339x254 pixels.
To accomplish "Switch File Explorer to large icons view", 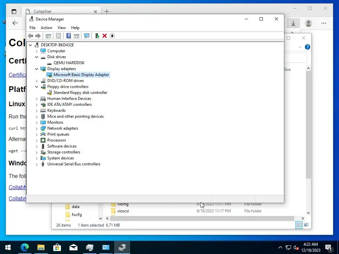I will tap(306, 225).
